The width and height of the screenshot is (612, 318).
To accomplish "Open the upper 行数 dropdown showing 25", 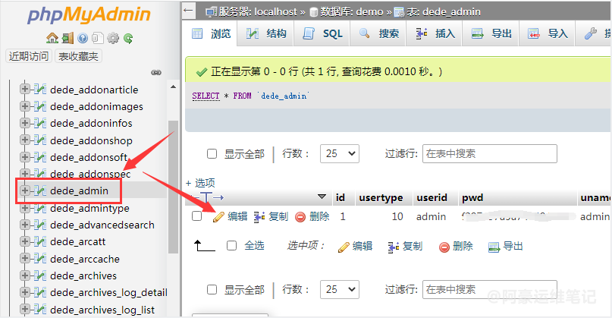I will 339,153.
